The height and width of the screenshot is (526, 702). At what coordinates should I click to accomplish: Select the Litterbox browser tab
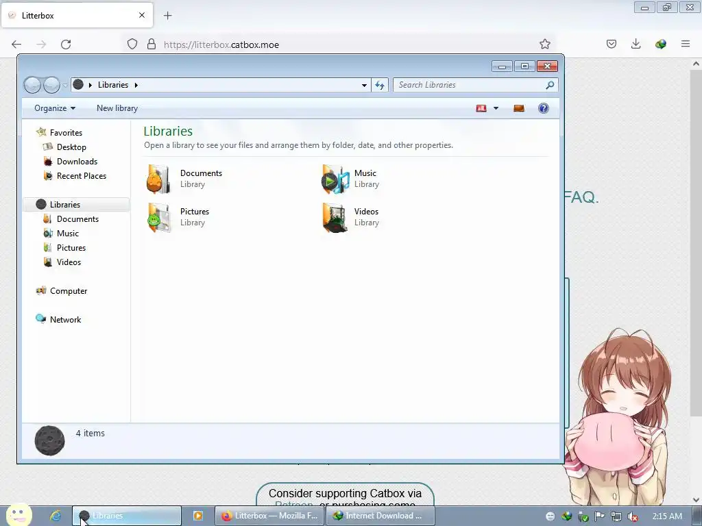(77, 15)
